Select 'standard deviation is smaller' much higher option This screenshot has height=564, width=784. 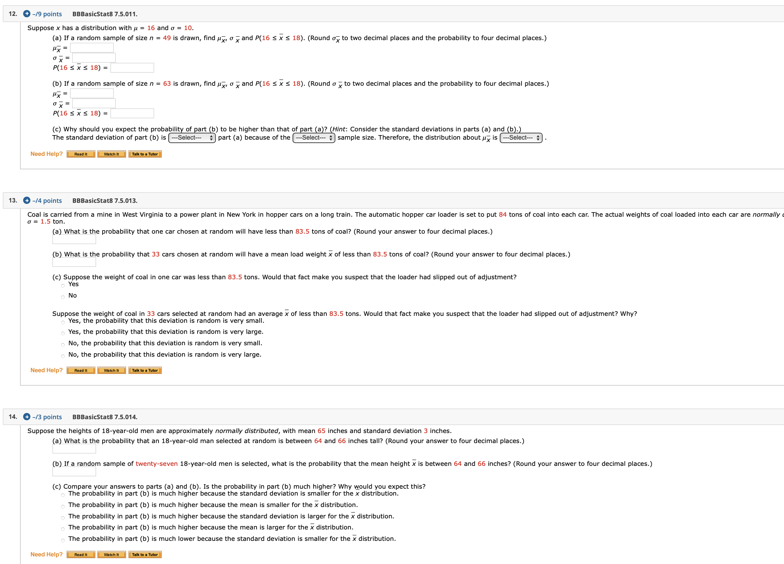pos(63,495)
